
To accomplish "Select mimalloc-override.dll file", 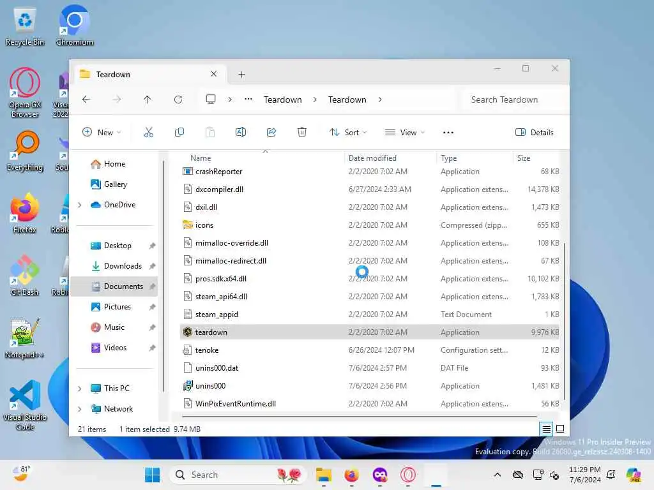I will [x=370, y=243].
